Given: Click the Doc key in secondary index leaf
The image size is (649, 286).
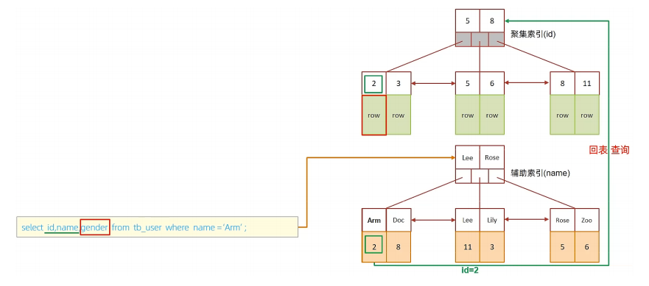Looking at the screenshot, I should (x=399, y=221).
